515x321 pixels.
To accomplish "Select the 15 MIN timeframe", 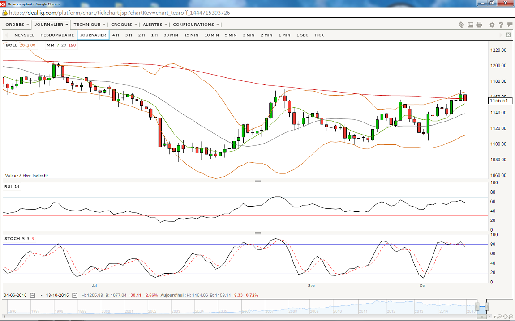I will (x=191, y=35).
